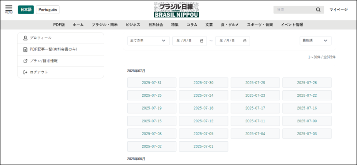
Task: Open スポーツ・音楽 section
Action: (260, 25)
